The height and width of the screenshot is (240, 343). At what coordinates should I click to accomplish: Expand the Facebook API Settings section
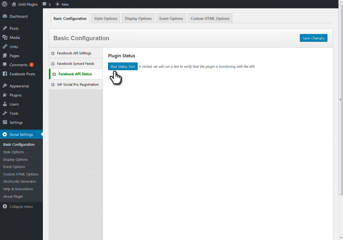coord(74,53)
